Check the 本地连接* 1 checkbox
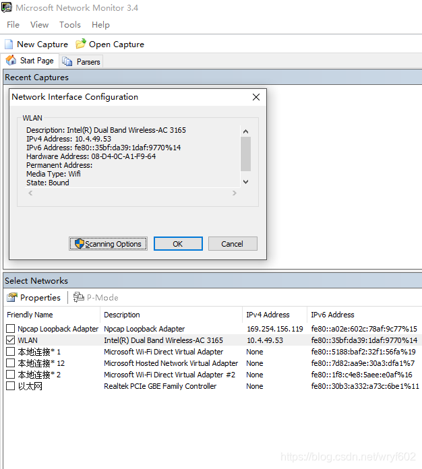Image resolution: width=422 pixels, height=469 pixels. click(11, 352)
